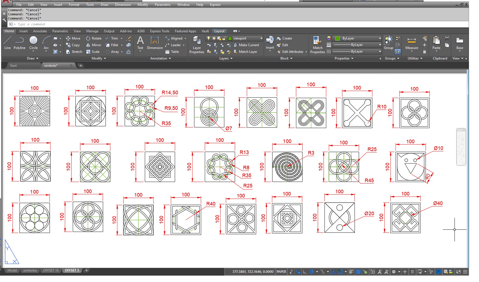Open the OFFSET 10 layout tab
This screenshot has height=282, width=479.
tap(51, 270)
